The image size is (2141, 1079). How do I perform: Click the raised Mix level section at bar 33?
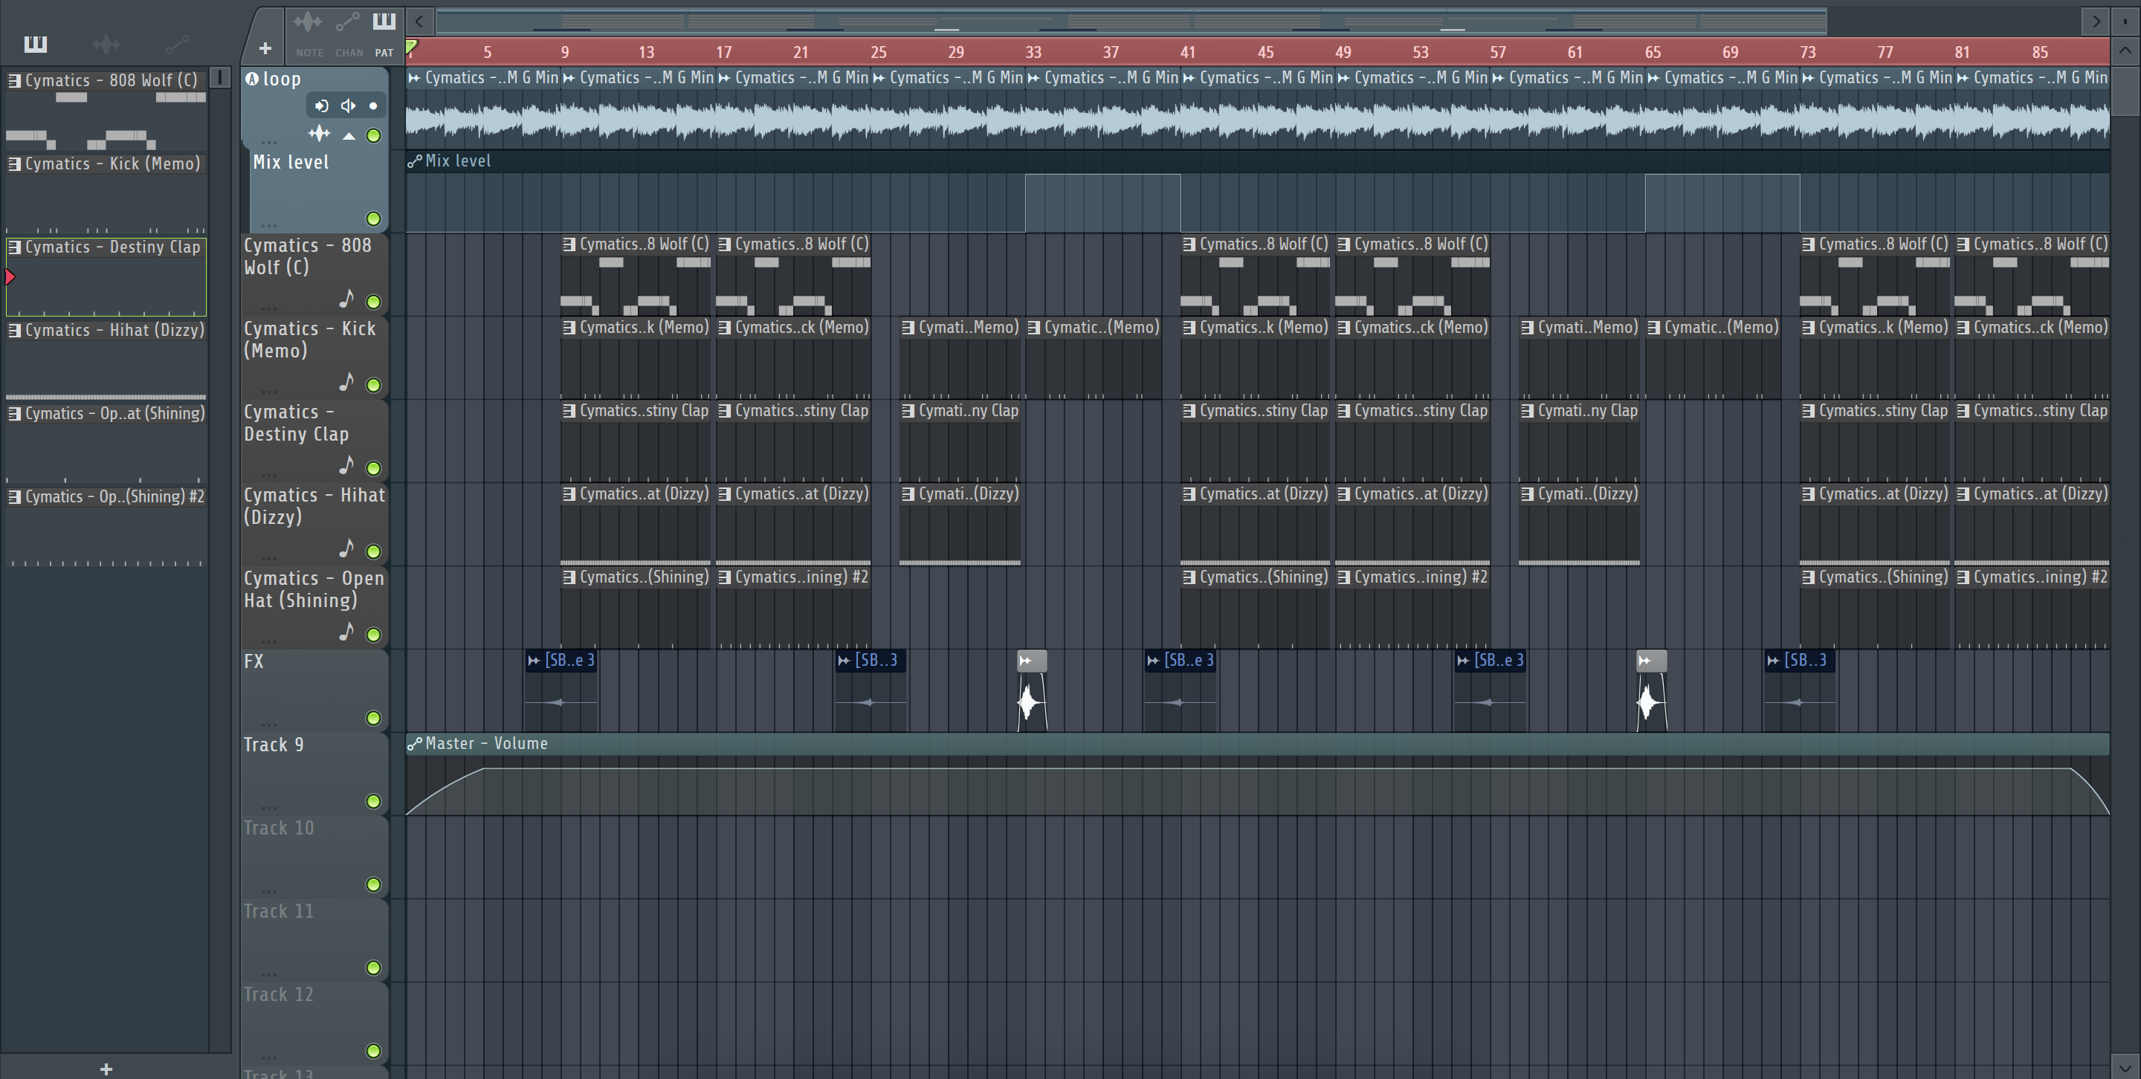[1102, 203]
